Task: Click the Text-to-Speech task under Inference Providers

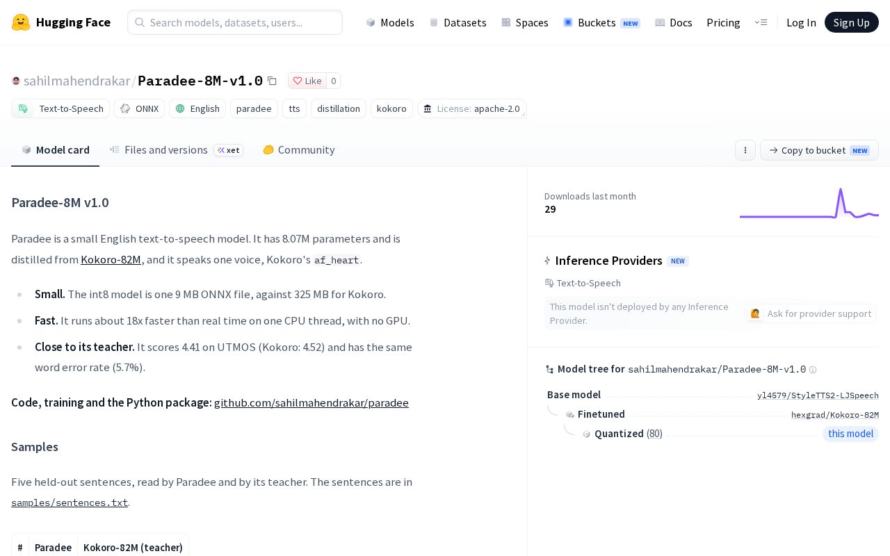Action: click(x=583, y=283)
